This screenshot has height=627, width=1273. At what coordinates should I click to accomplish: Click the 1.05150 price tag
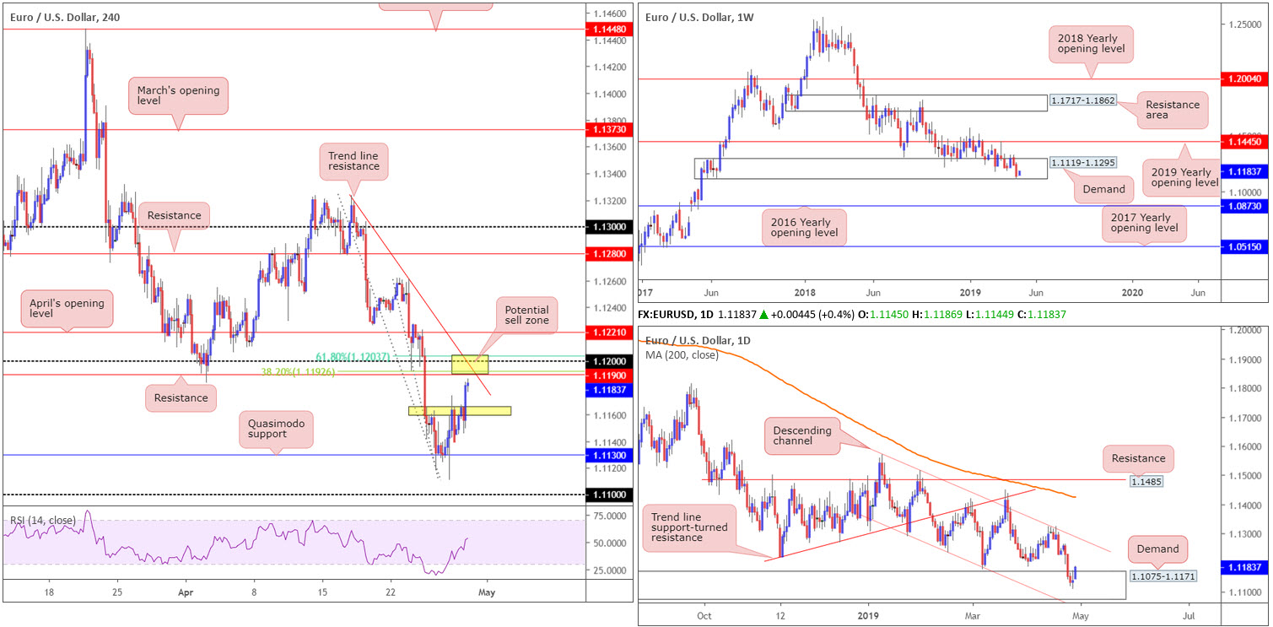point(1243,246)
